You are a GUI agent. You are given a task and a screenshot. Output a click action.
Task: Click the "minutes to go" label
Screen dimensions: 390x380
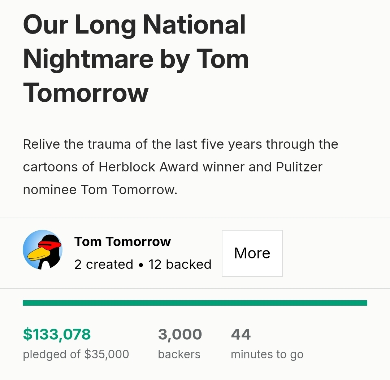[x=267, y=354]
